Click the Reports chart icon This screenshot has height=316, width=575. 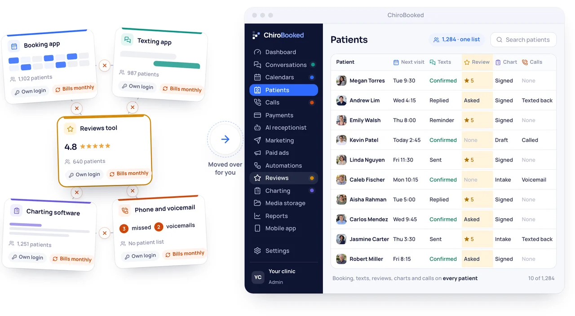(x=257, y=216)
